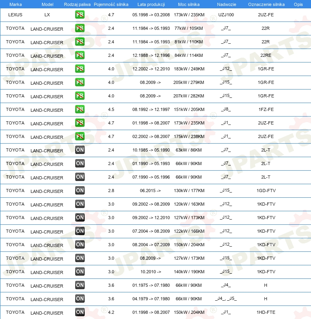Click the PB fuel icon for the 183kW / 249KM row
Image resolution: width=311 pixels, height=319 pixels.
(x=80, y=69)
